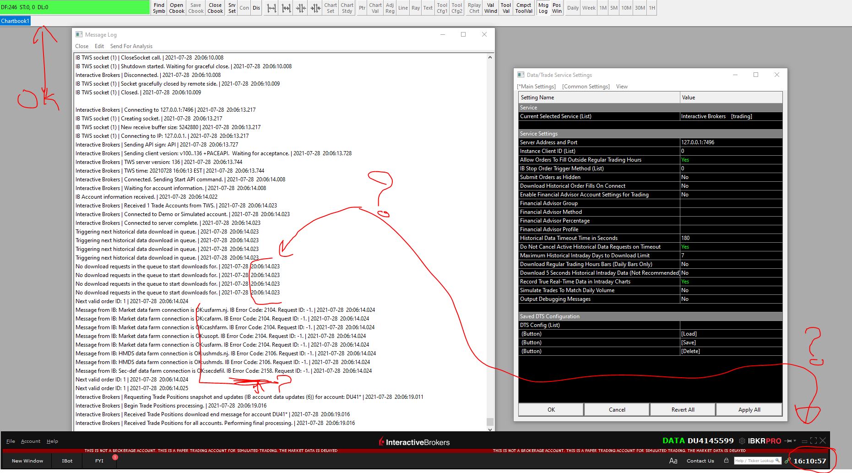Image resolution: width=852 pixels, height=473 pixels.
Task: Select the Text drawing tool
Action: point(428,8)
